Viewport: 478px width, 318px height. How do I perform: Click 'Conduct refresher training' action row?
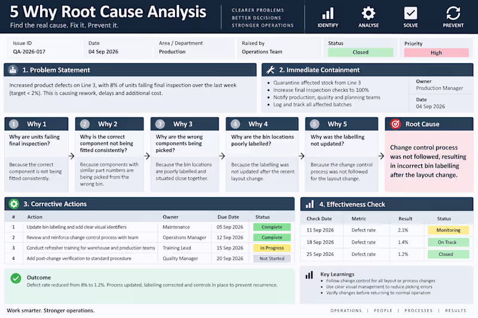coord(91,248)
